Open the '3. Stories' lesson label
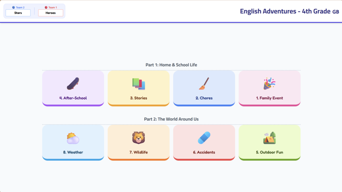This screenshot has width=342, height=192. pos(139,98)
